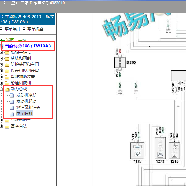Click component 1273 in the wiring diagram

(160, 148)
